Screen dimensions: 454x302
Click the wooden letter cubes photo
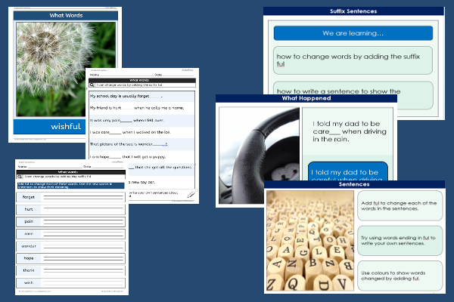click(310, 240)
